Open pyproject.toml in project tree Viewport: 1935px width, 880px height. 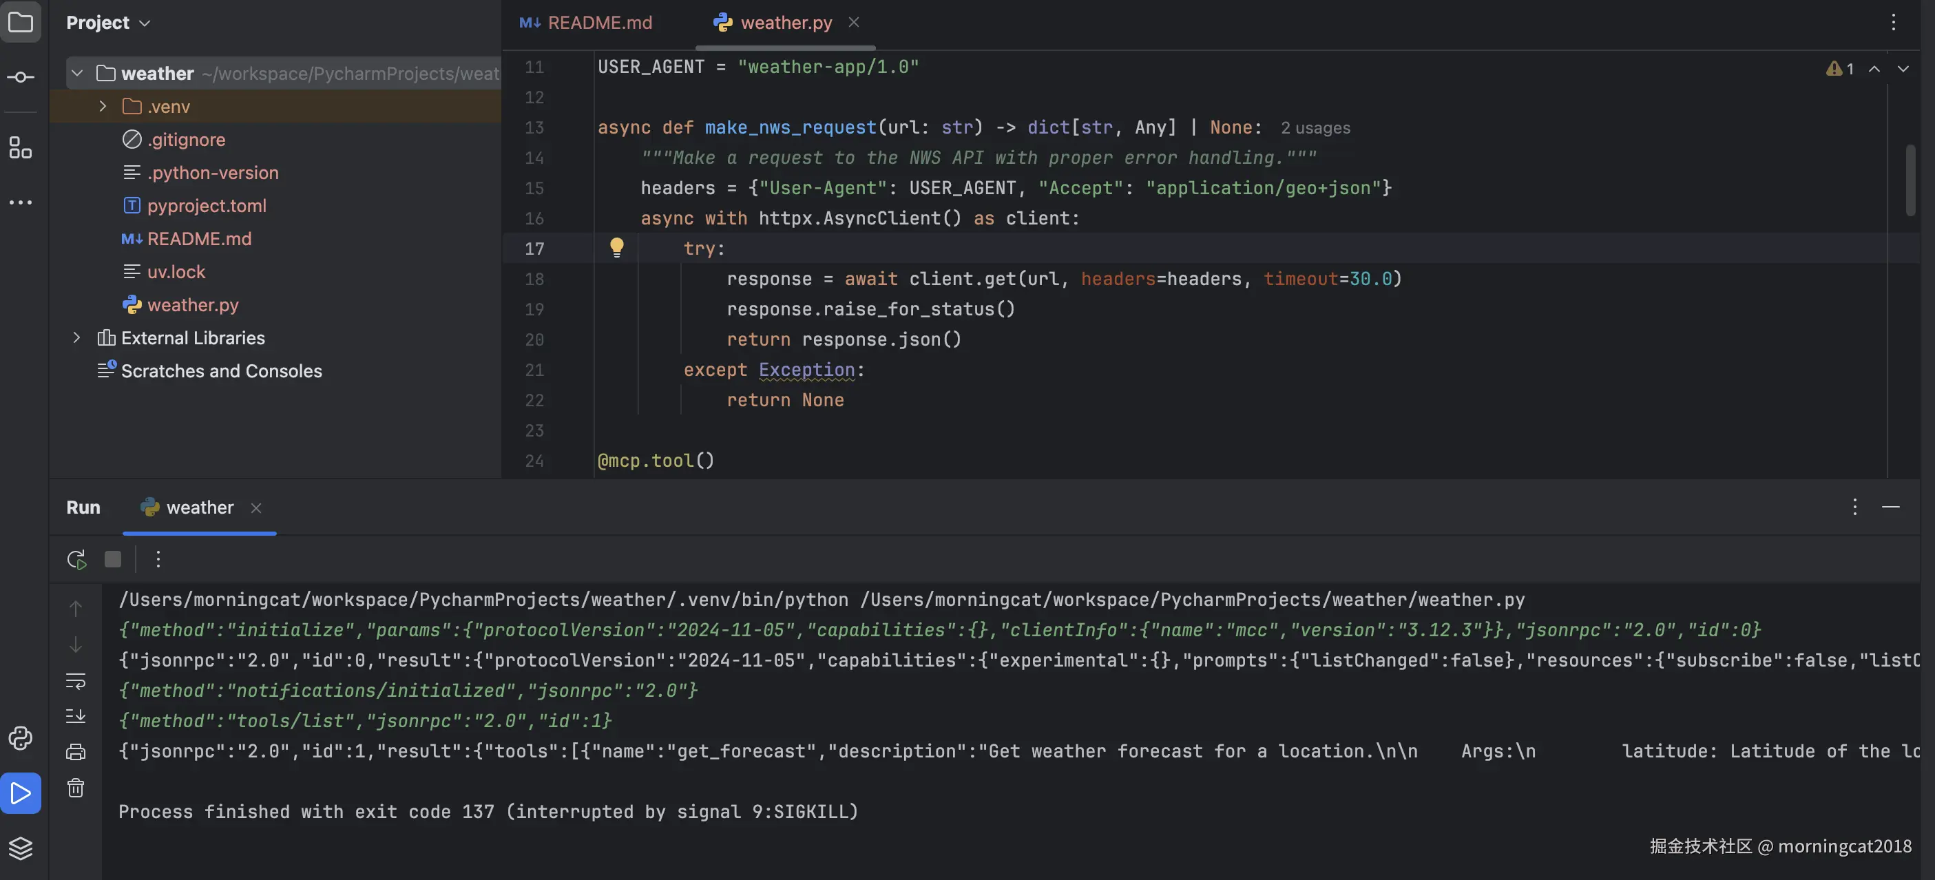pos(207,206)
